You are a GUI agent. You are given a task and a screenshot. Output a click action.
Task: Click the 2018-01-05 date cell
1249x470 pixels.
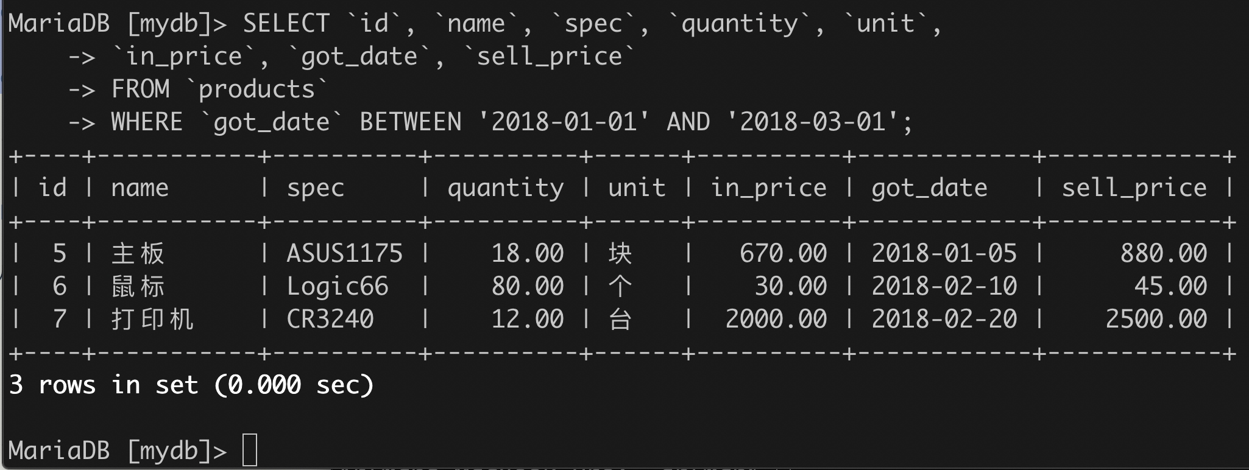[944, 253]
